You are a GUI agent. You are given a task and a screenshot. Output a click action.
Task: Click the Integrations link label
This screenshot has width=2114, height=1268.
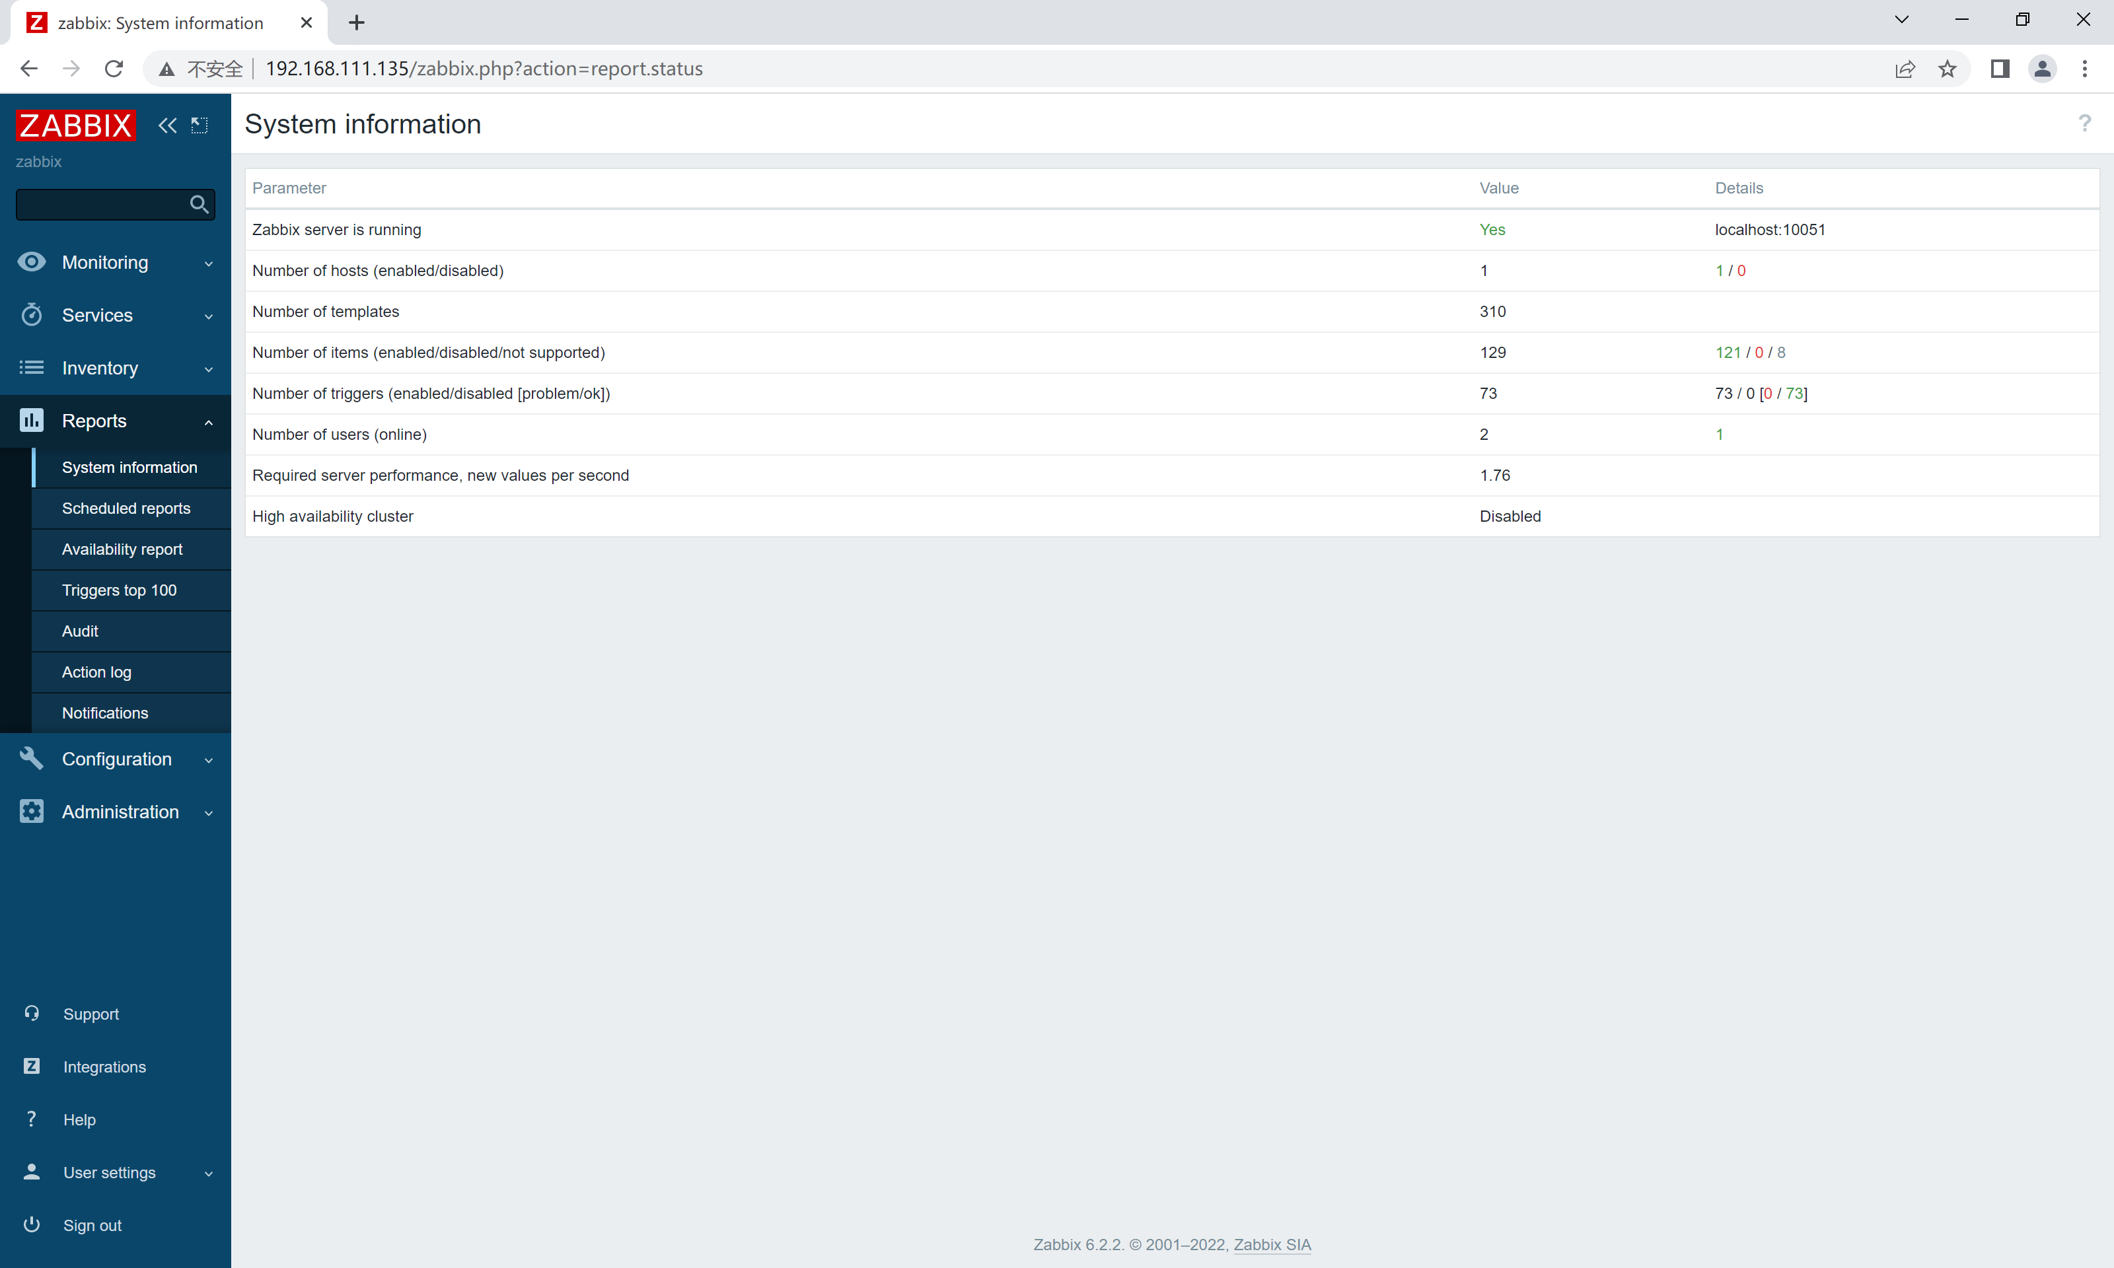point(104,1067)
